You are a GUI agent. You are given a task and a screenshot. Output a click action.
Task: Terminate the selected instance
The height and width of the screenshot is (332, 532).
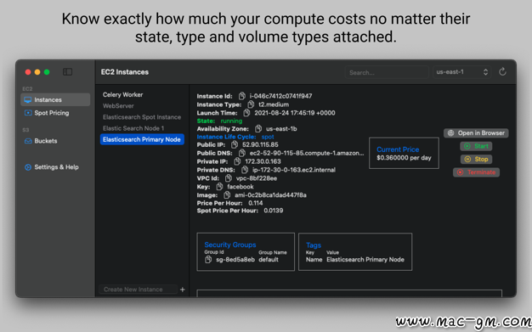(x=476, y=172)
